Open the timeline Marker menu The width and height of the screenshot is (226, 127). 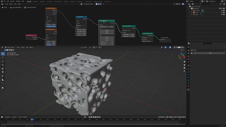(25, 117)
